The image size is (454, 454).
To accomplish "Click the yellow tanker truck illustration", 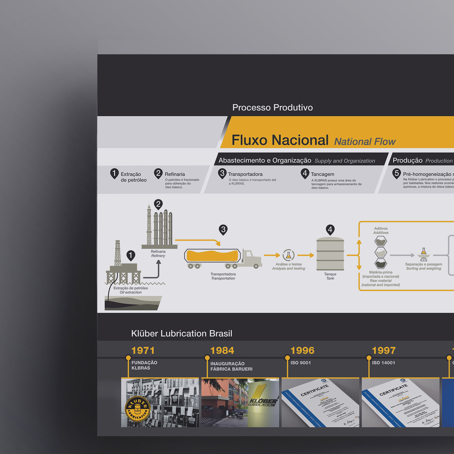I will [x=223, y=259].
